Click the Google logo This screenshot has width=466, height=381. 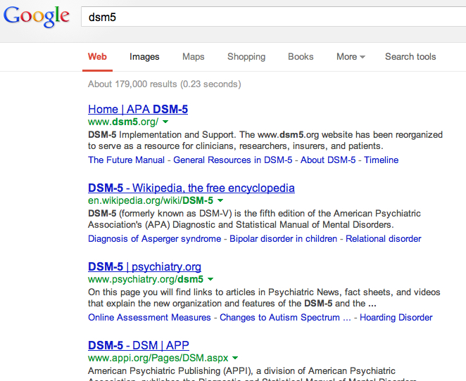tap(37, 17)
